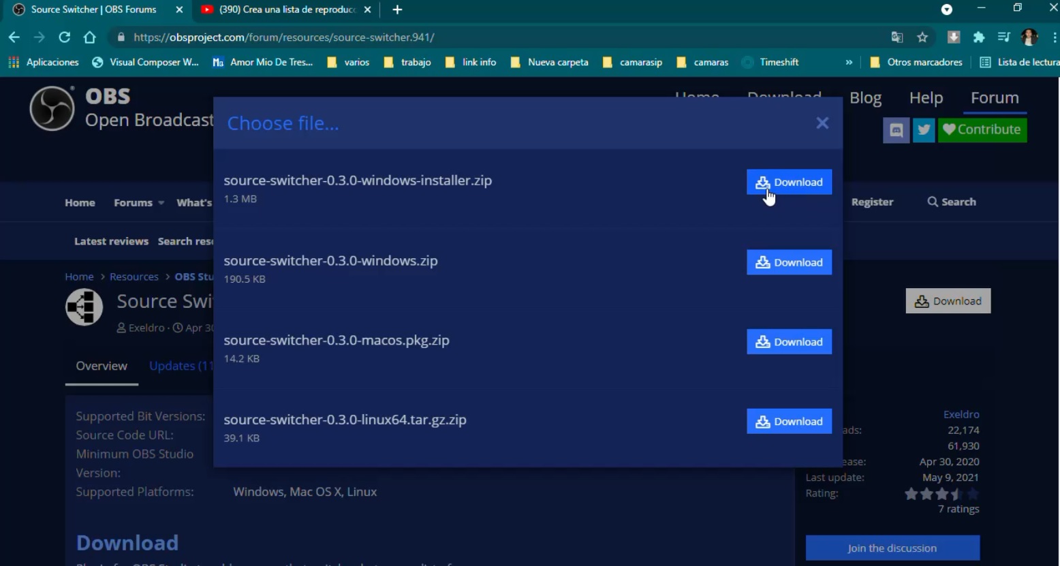This screenshot has height=566, width=1060.
Task: Click the grey page Download button
Action: [x=948, y=301]
